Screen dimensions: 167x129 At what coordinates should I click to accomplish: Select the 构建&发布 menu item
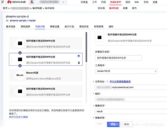[x=115, y=2]
